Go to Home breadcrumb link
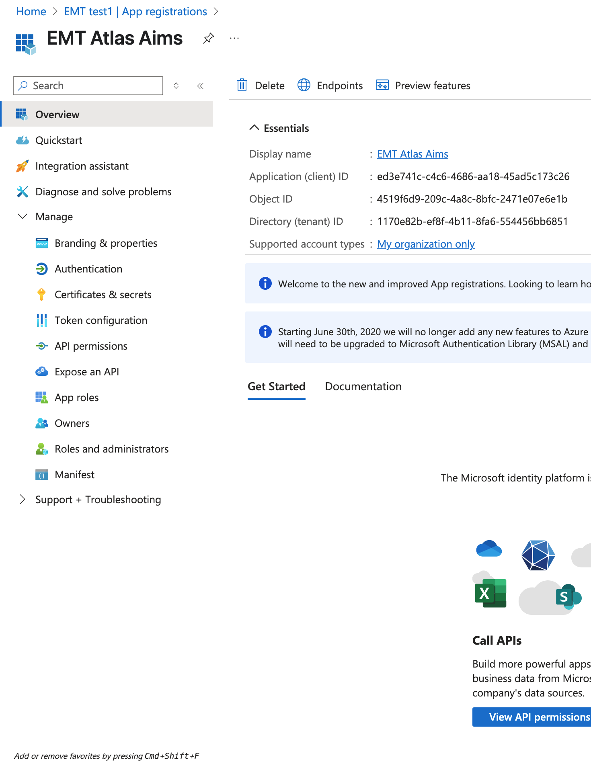This screenshot has height=762, width=591. click(31, 12)
